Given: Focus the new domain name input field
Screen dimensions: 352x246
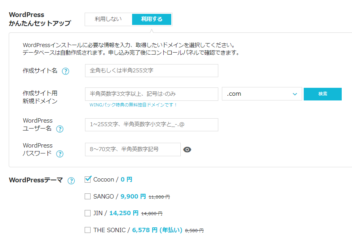Looking at the screenshot, I should pos(151,94).
